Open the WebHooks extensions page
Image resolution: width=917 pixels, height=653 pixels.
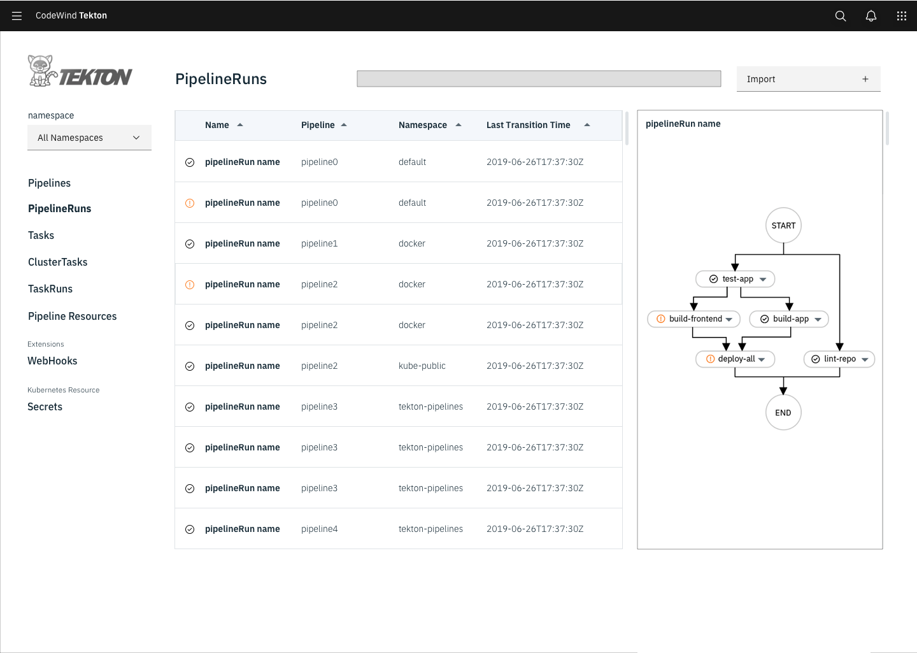52,361
